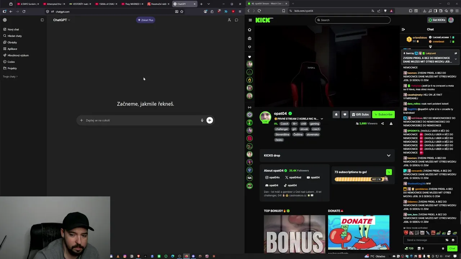Viewport: 461px width, 259px height.
Task: Switch to the They WARNED browser tab
Action: (132, 4)
